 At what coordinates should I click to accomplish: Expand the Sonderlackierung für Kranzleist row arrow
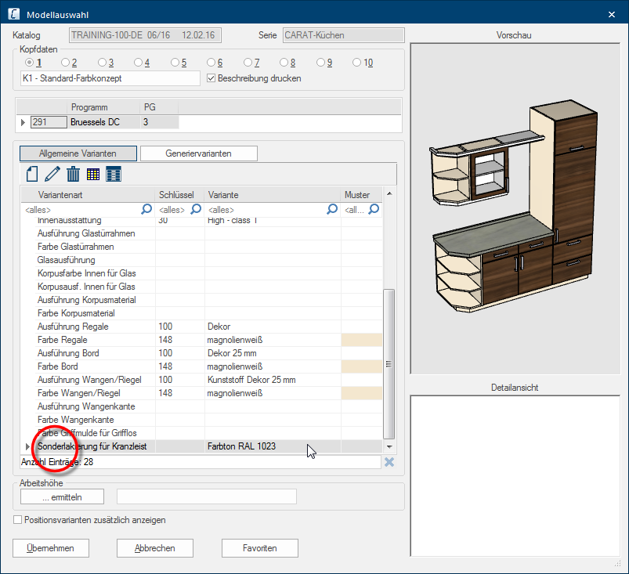pyautogui.click(x=28, y=446)
